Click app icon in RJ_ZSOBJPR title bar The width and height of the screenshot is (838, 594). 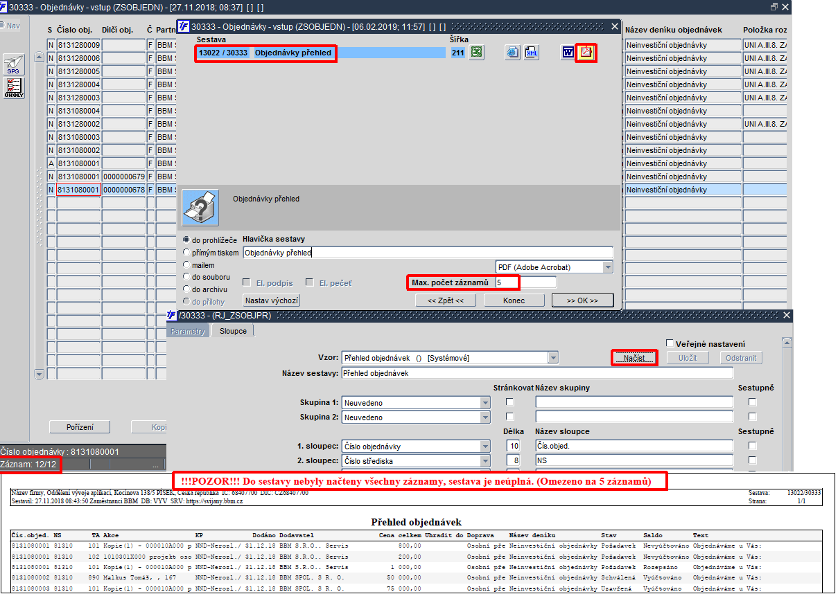(173, 316)
